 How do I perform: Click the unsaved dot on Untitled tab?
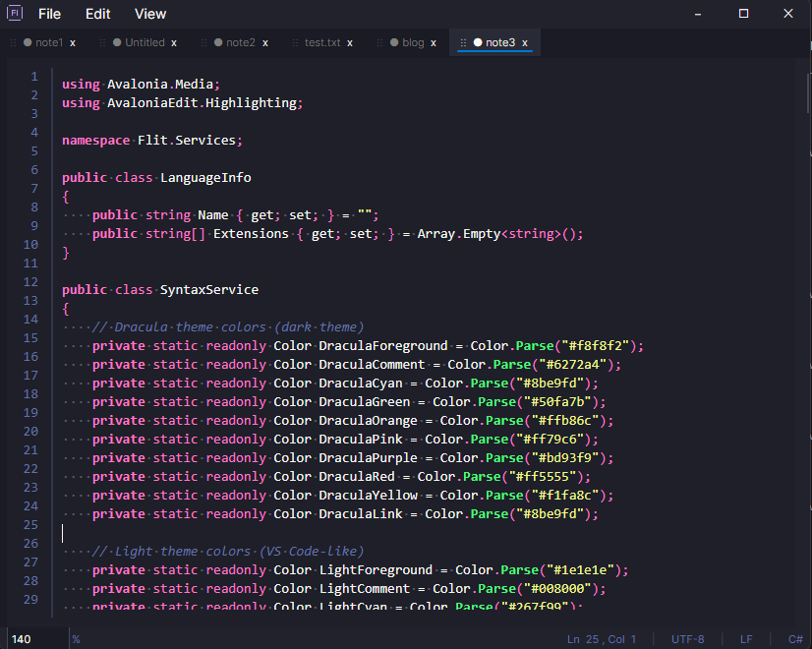pos(117,42)
